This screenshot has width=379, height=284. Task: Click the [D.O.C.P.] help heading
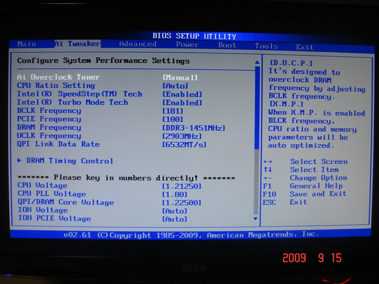tap(291, 63)
